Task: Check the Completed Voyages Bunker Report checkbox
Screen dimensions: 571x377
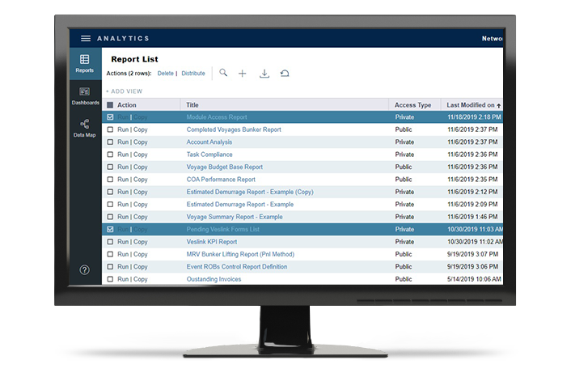Action: click(110, 129)
